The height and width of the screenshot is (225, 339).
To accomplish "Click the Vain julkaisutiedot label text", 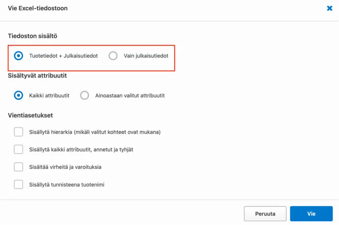I will pyautogui.click(x=146, y=56).
